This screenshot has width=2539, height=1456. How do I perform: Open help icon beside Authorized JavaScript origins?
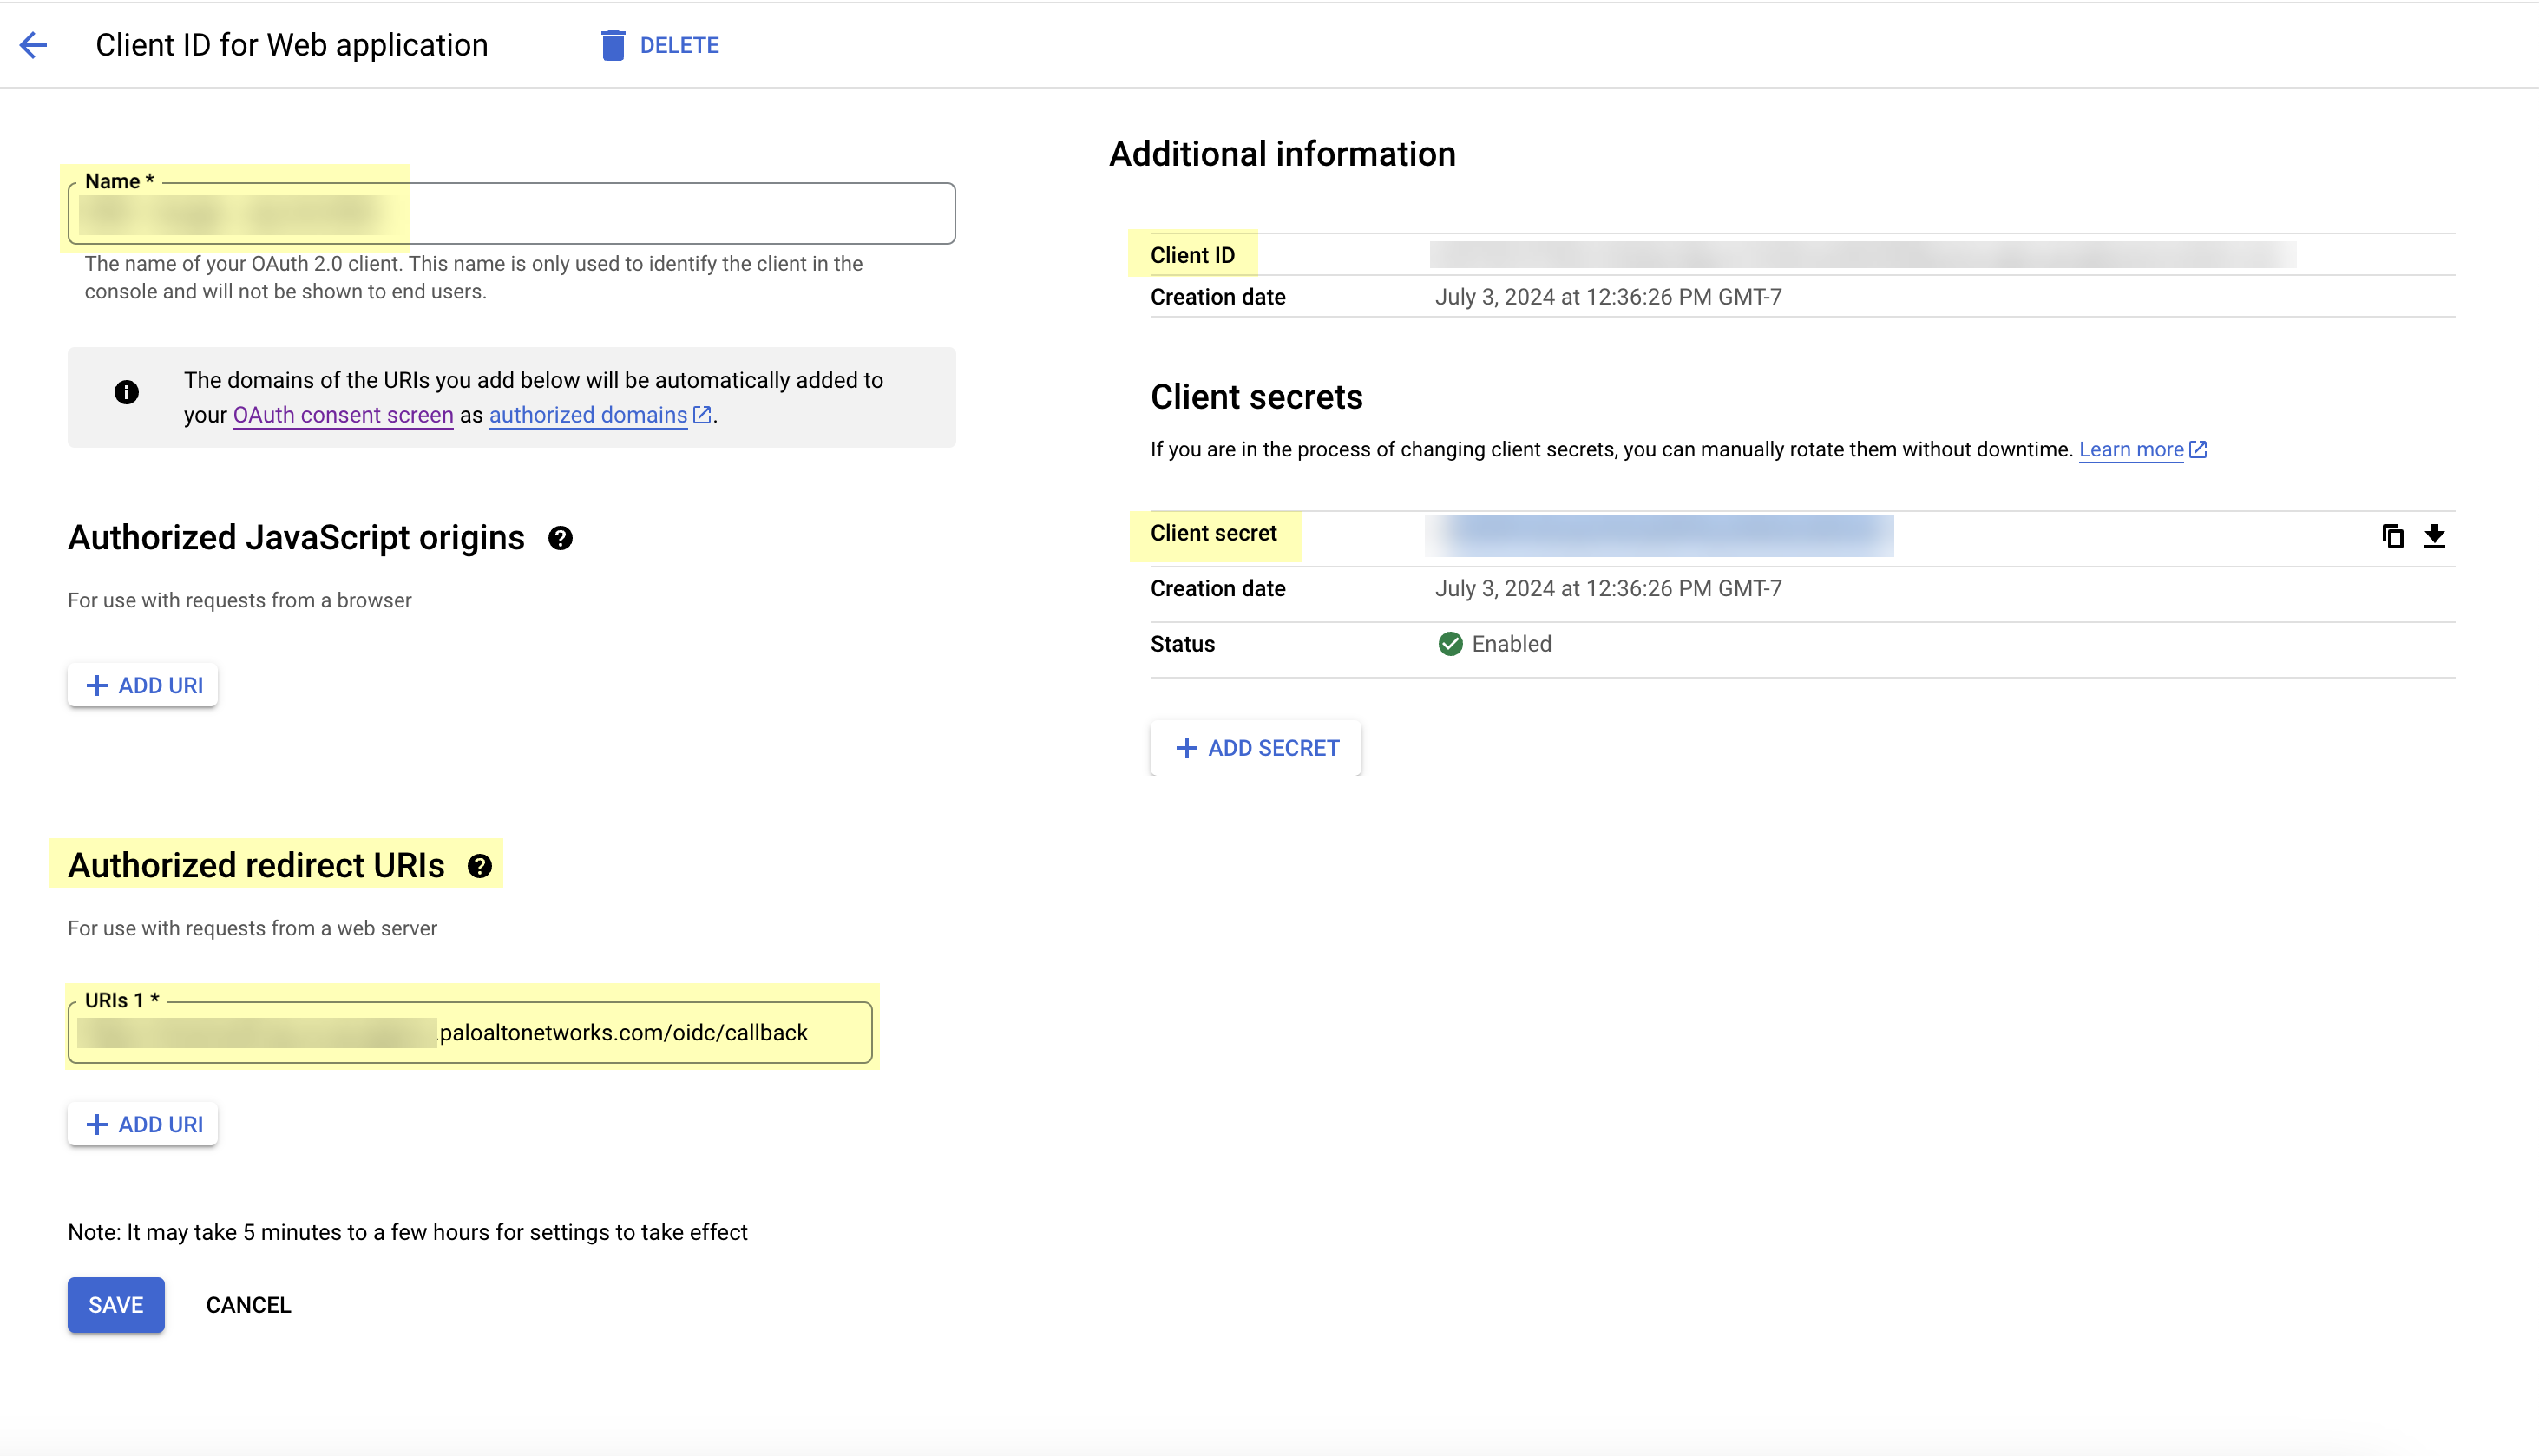coord(560,539)
